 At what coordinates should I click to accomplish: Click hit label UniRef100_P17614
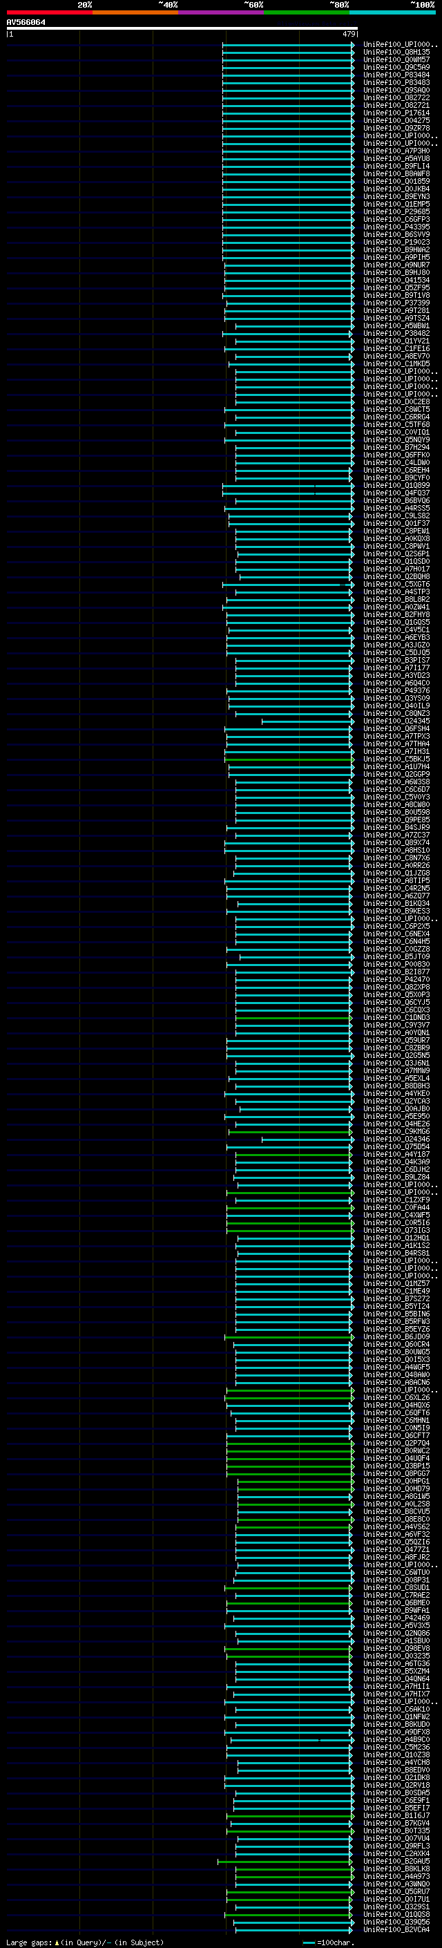pyautogui.click(x=396, y=113)
